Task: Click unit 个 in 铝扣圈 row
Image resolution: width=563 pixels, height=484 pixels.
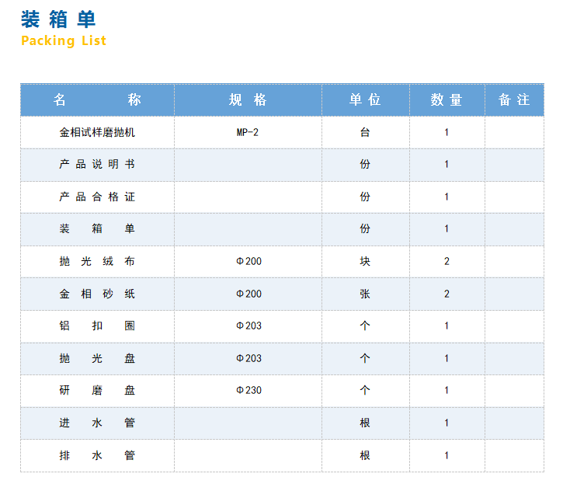Action: (x=366, y=326)
